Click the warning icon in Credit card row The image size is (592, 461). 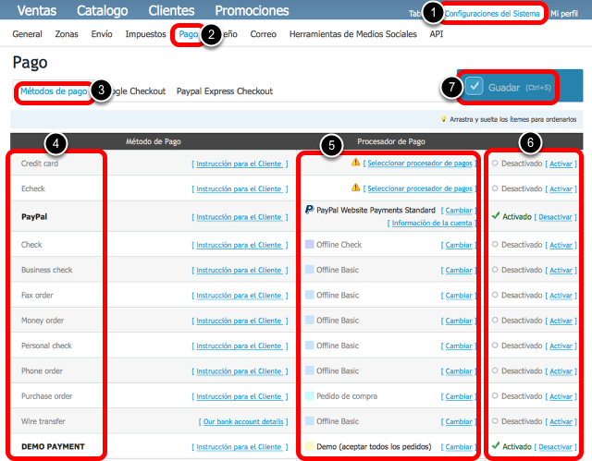click(x=355, y=164)
